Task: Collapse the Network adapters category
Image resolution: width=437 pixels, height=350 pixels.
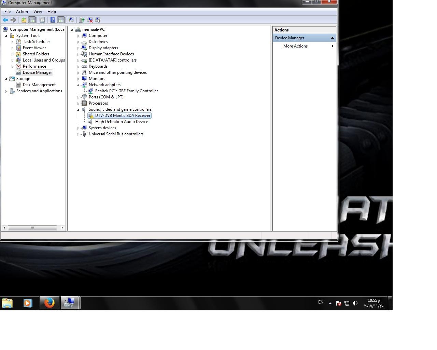Action: tap(78, 85)
